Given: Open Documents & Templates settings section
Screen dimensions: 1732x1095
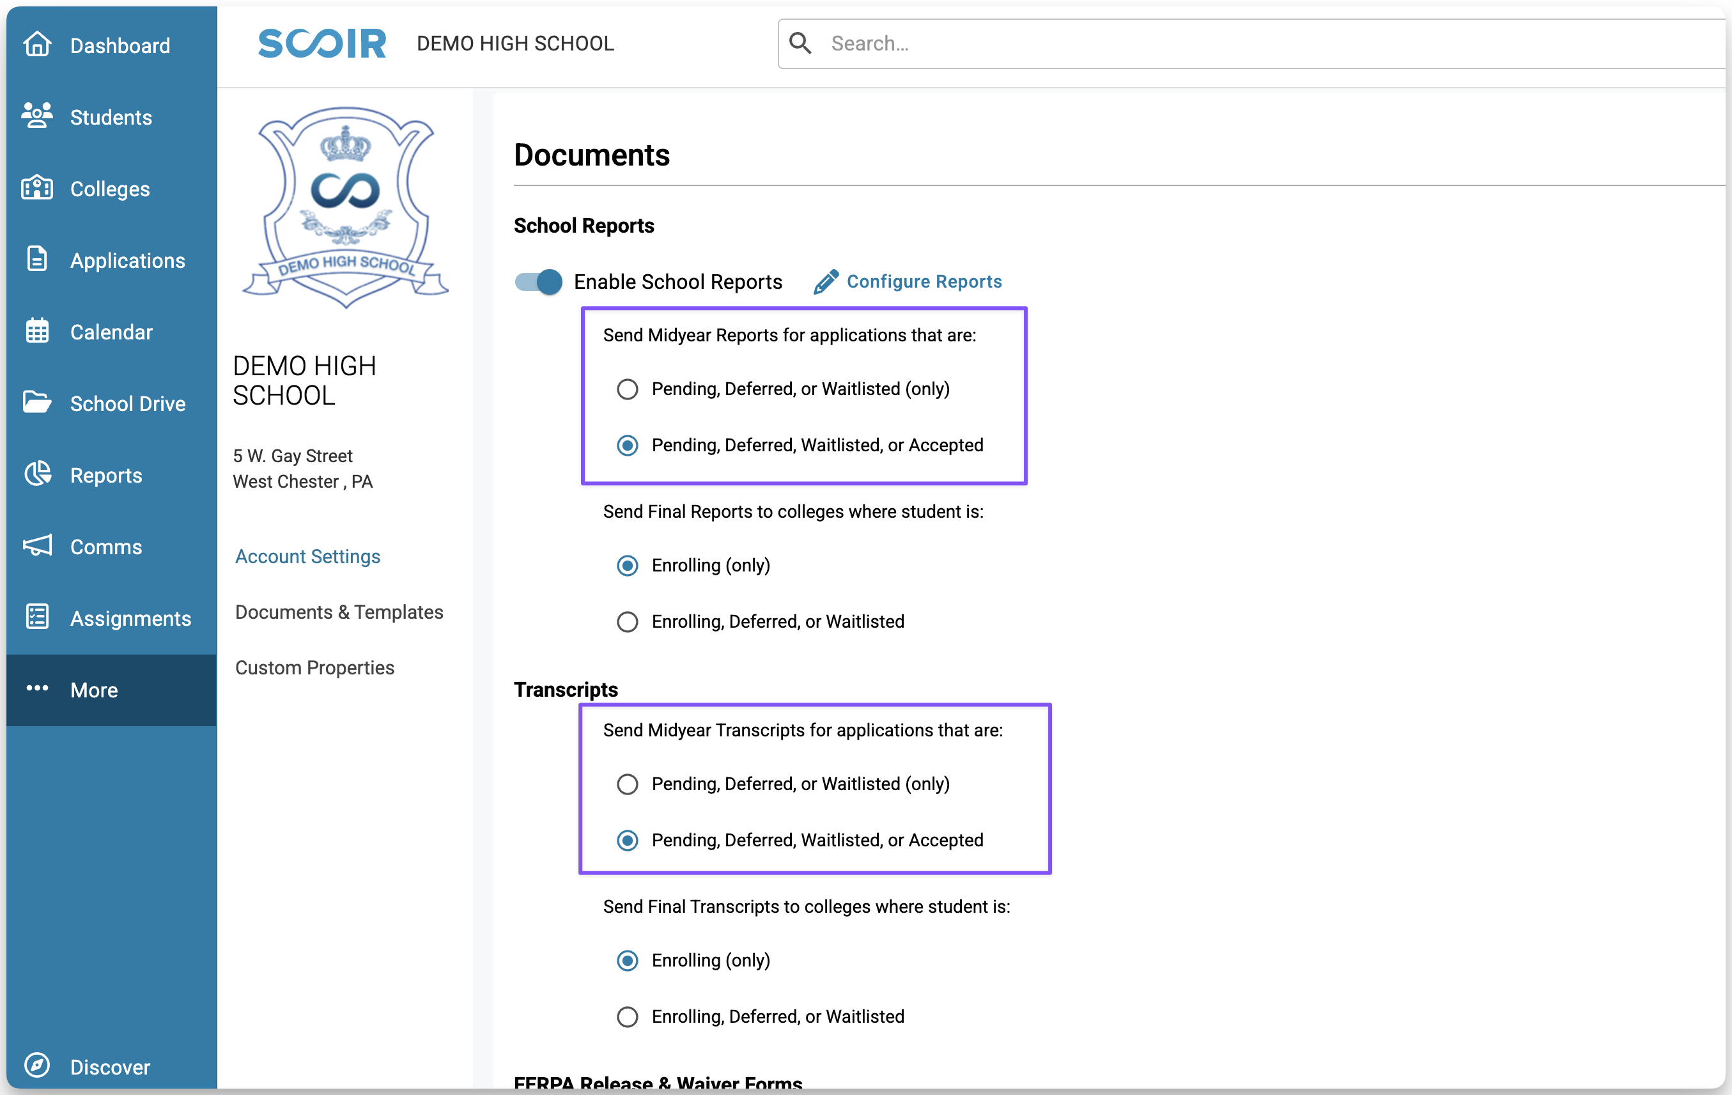Looking at the screenshot, I should (x=339, y=612).
